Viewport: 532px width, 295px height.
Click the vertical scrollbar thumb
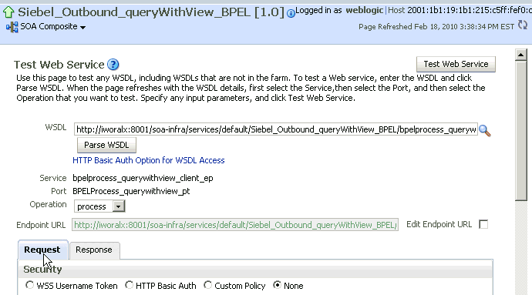(520, 130)
